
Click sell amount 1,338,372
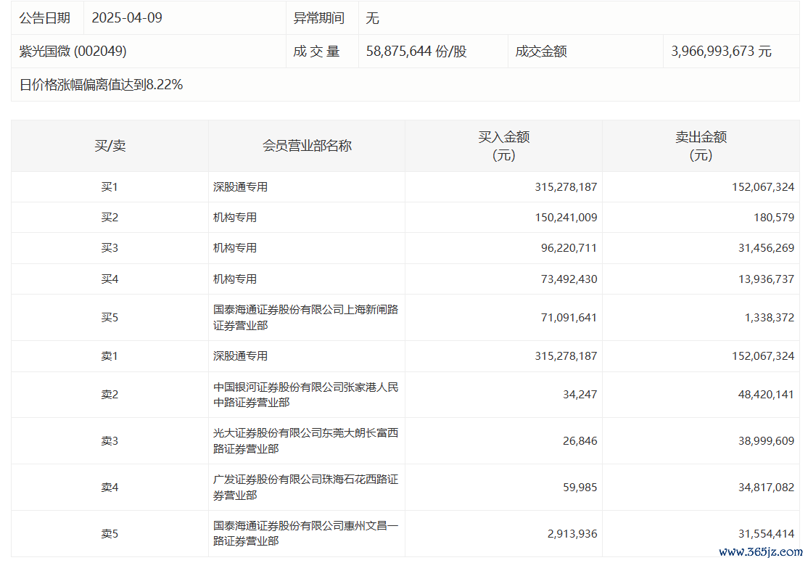pyautogui.click(x=770, y=318)
